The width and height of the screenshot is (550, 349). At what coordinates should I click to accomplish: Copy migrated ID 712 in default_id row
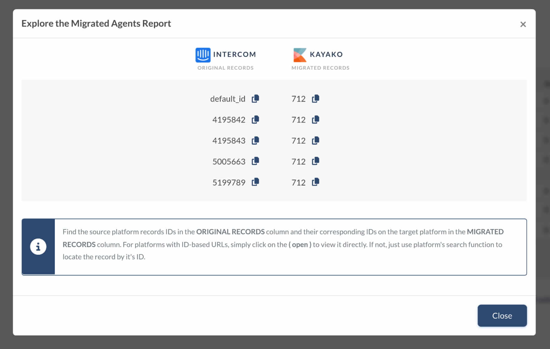tap(316, 99)
